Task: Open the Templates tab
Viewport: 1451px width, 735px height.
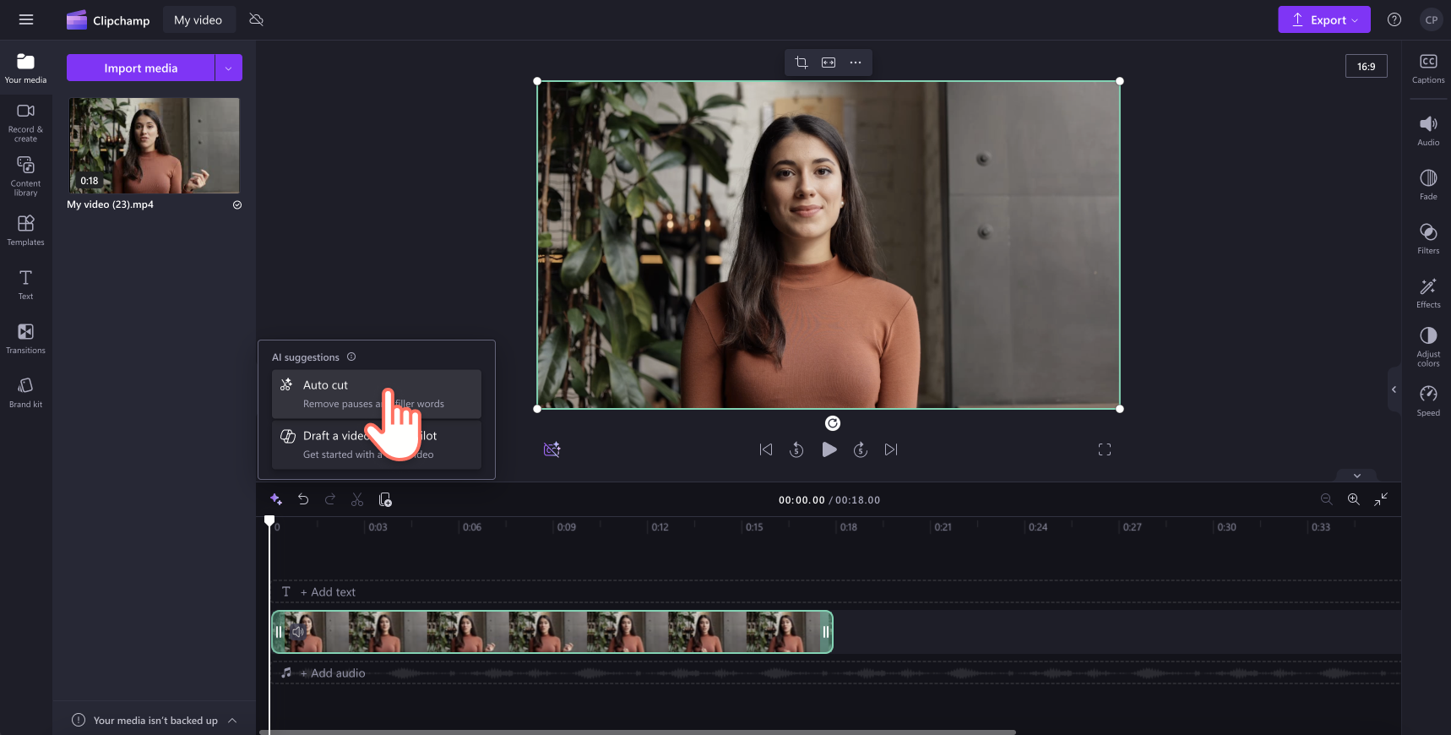Action: click(26, 231)
